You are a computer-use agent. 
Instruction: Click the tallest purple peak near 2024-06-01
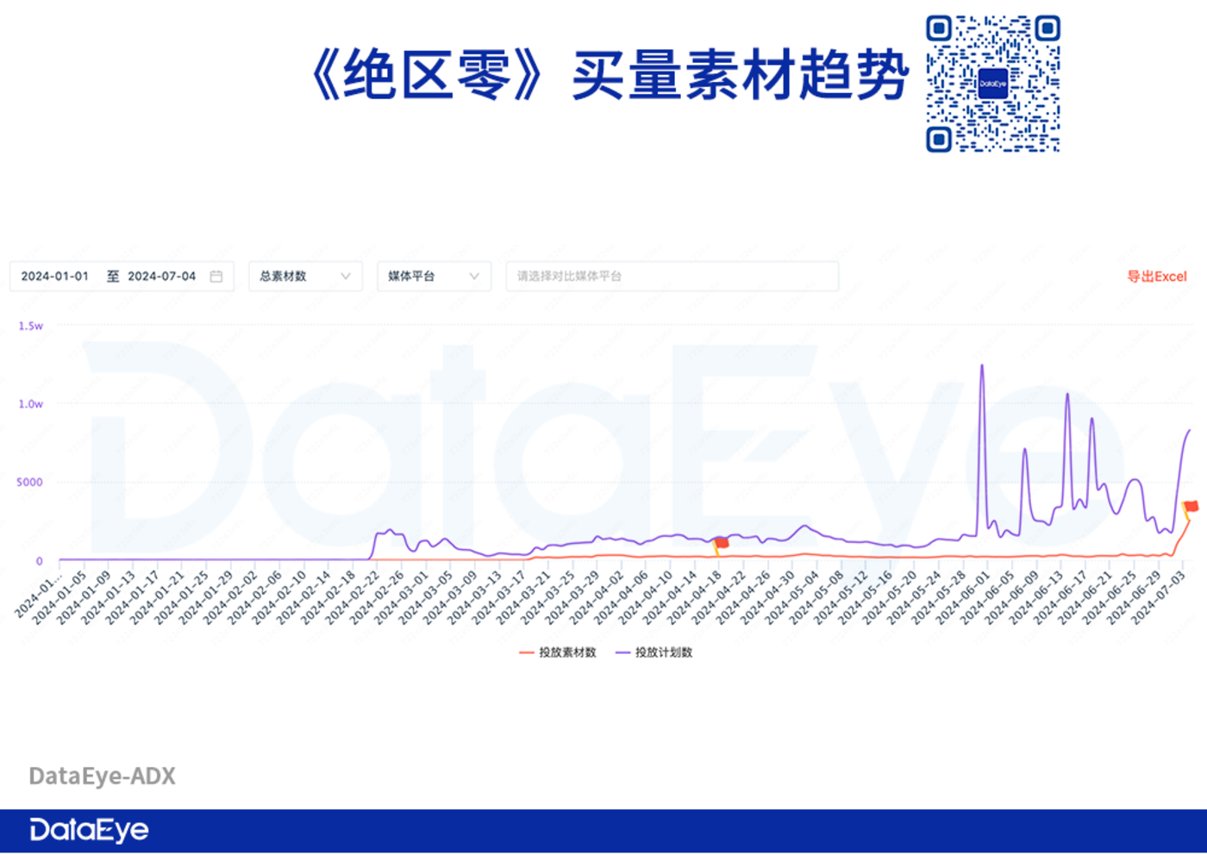981,366
